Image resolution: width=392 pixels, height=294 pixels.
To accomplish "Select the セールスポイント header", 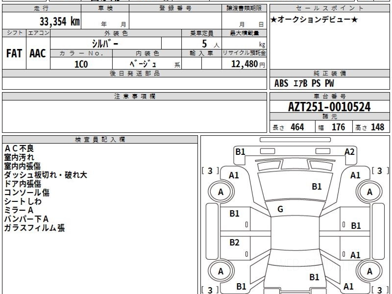I will pyautogui.click(x=330, y=8).
